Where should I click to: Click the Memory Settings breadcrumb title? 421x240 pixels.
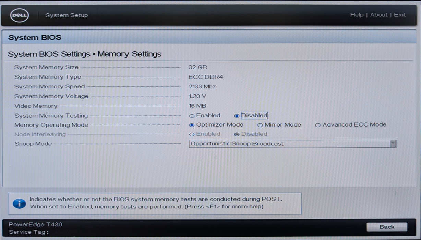tap(130, 54)
